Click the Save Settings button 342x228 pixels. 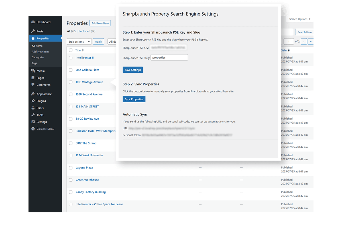coord(133,70)
